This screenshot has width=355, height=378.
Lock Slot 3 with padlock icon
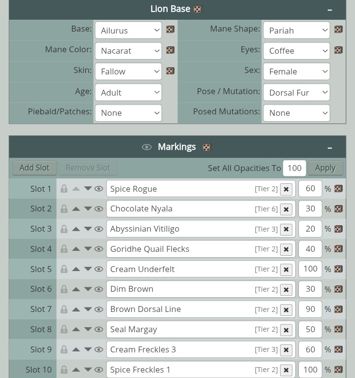64,229
